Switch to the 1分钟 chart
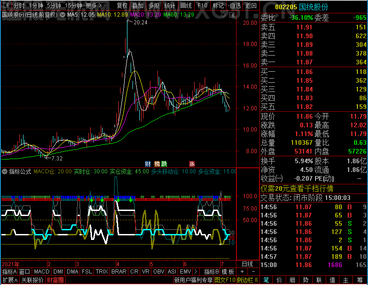The image size is (368, 285). [x=36, y=6]
